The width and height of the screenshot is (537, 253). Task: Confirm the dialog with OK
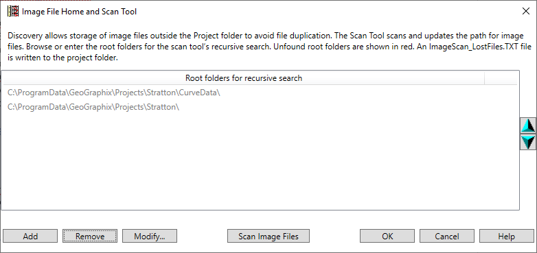point(387,236)
